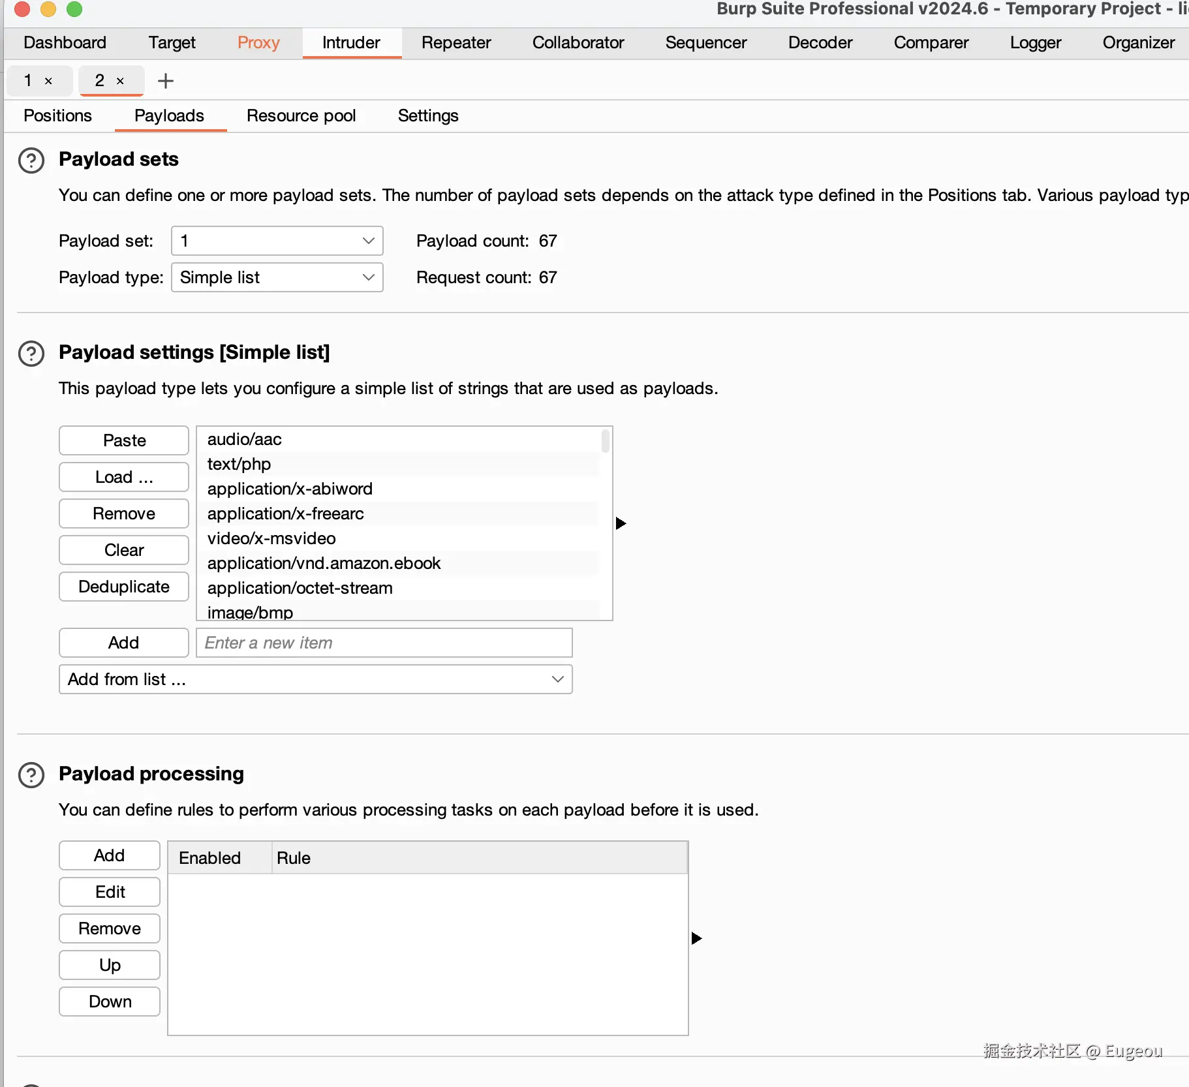Focus the Enter a new item field

point(384,643)
